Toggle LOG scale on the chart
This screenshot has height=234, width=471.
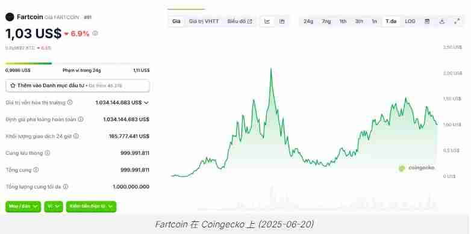click(x=410, y=21)
